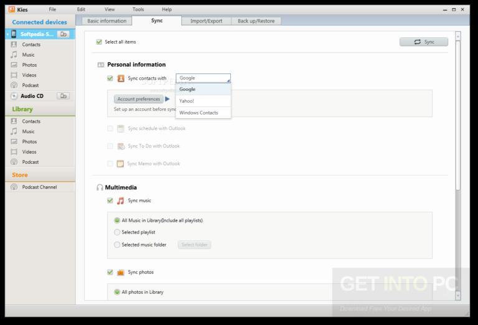Screen dimensions: 478x325
Task: Click the vertical scrollbar down arrow
Action: point(458,296)
